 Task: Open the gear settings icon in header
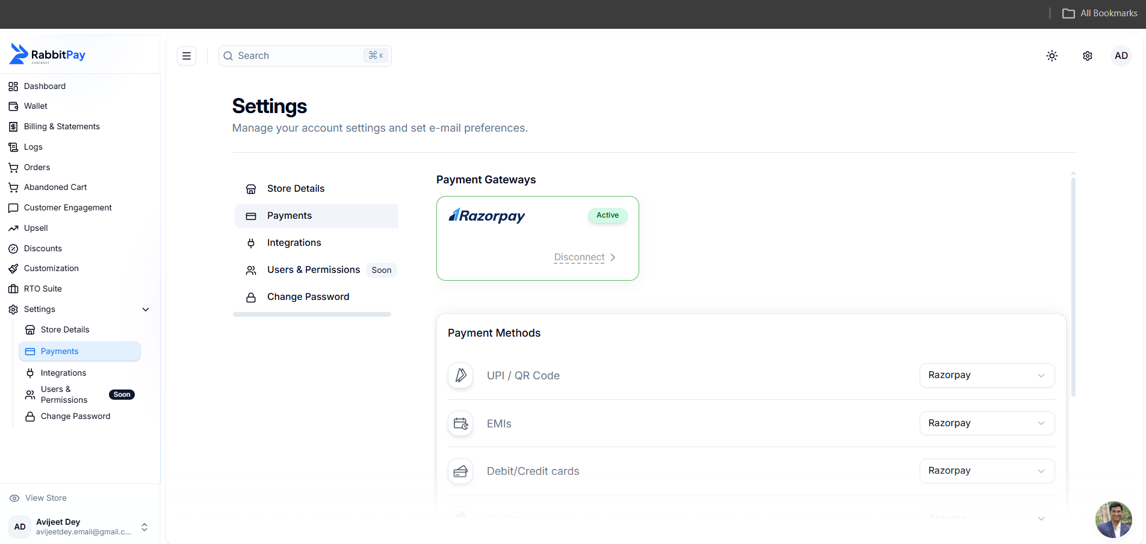pos(1087,56)
